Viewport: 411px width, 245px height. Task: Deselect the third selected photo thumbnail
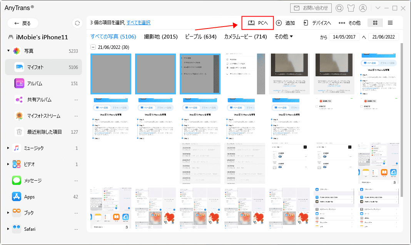click(x=200, y=74)
